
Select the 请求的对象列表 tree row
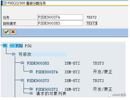click(x=51, y=94)
